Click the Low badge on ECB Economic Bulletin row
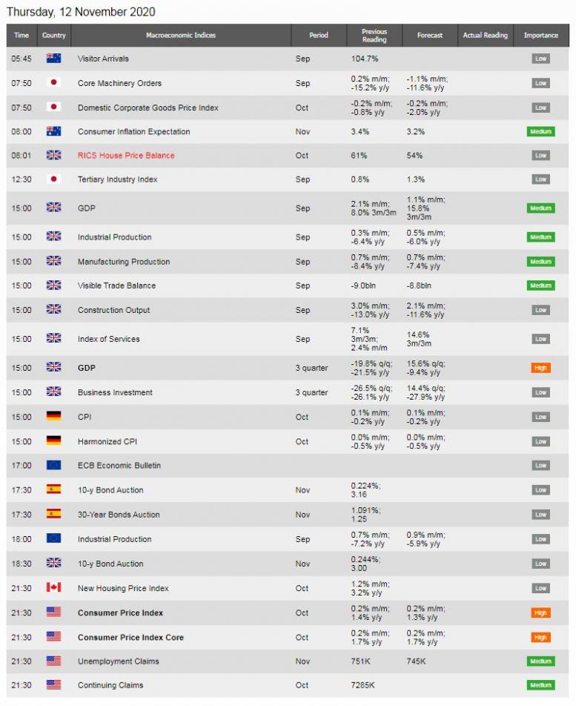This screenshot has height=706, width=576. 540,466
